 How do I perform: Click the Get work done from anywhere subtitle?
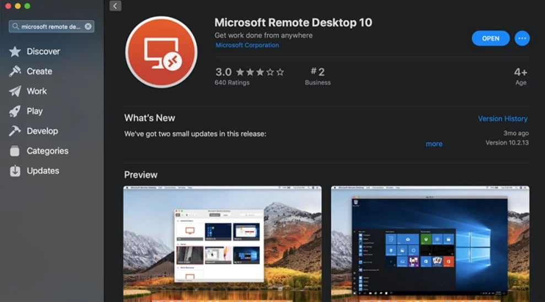[263, 35]
